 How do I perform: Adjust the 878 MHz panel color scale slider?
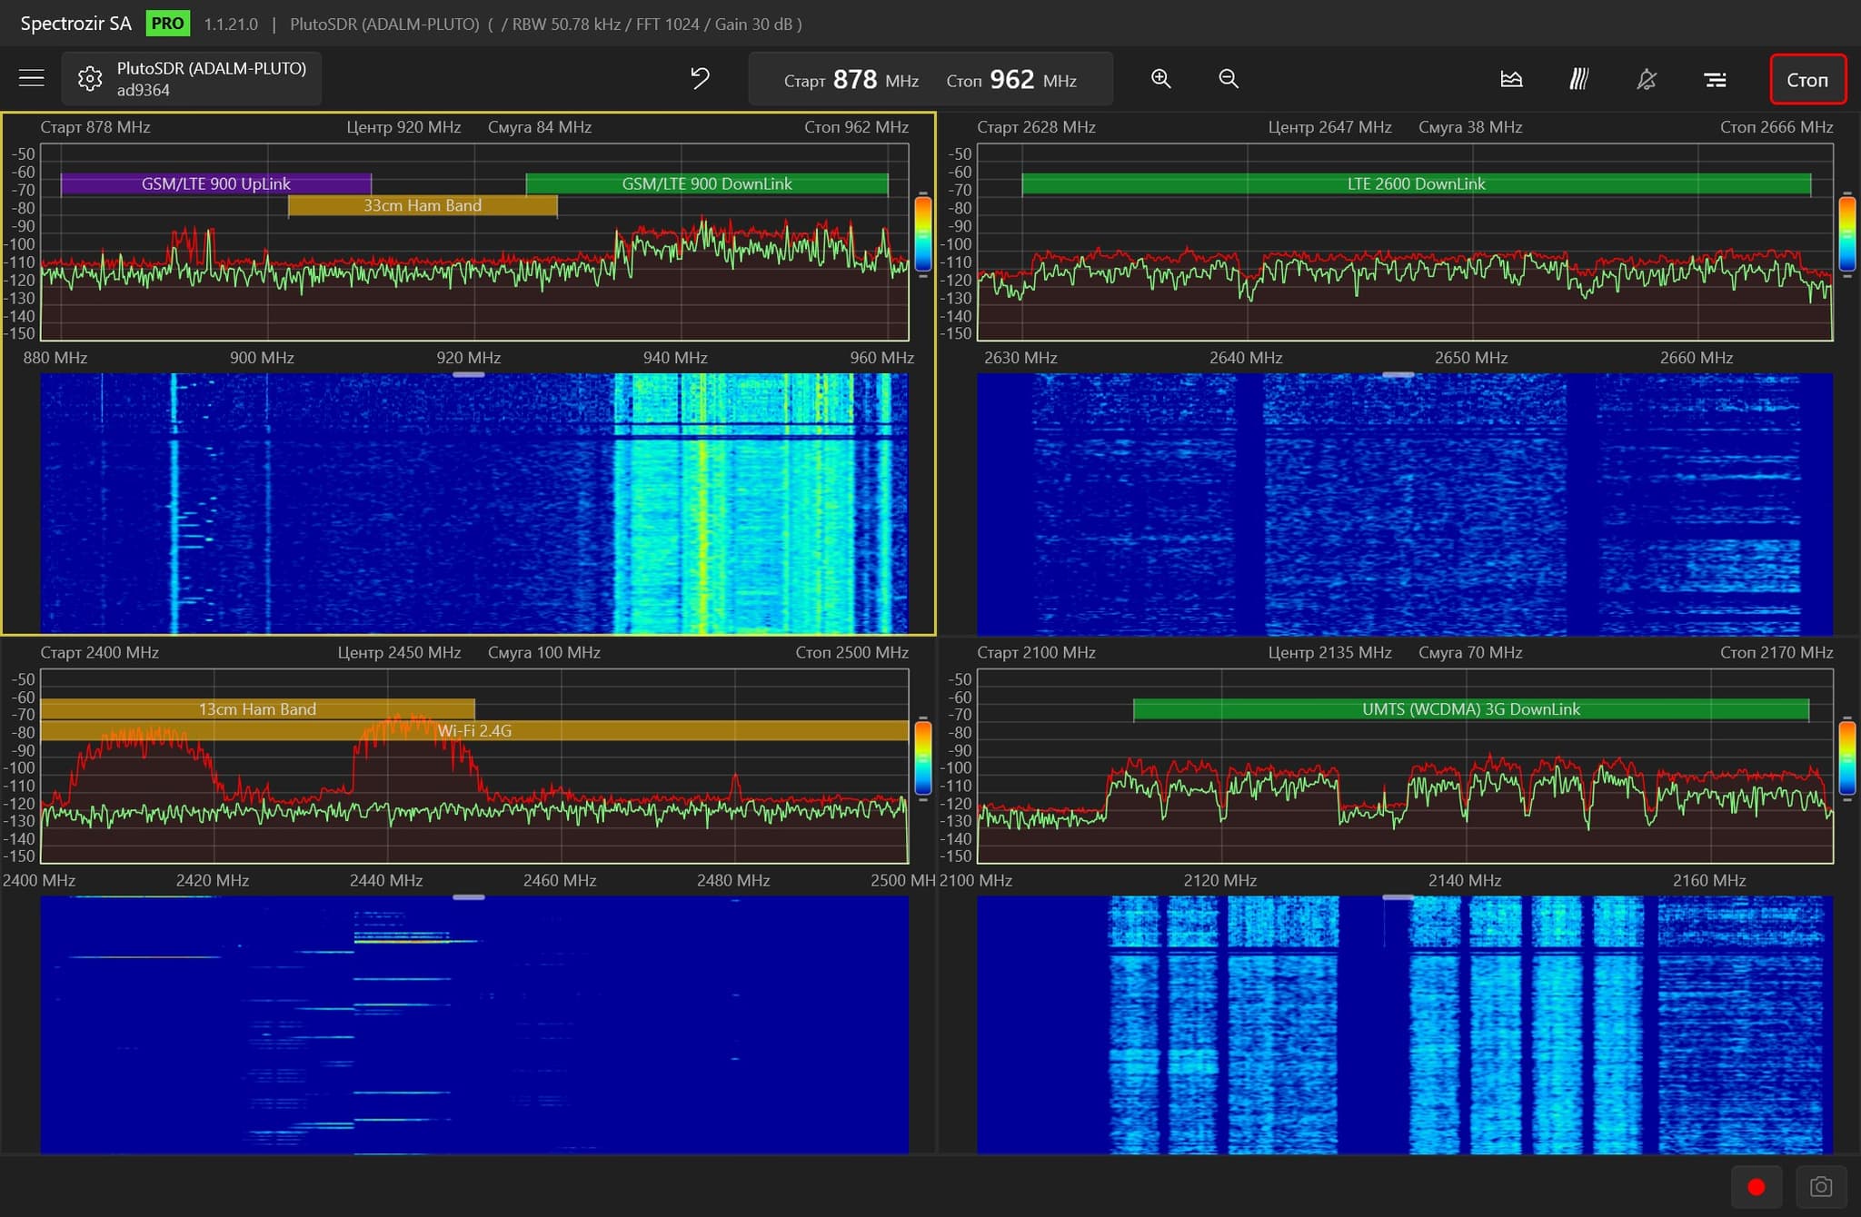[922, 234]
